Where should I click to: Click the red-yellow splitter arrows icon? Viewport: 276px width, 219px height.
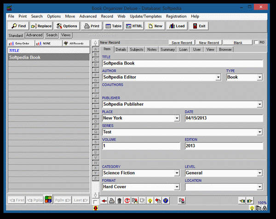(x=95, y=208)
